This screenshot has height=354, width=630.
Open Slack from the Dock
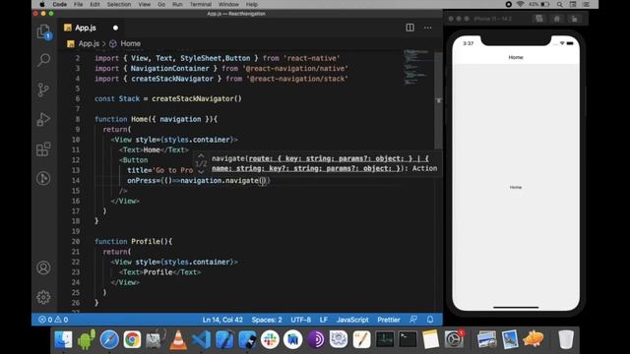click(270, 339)
